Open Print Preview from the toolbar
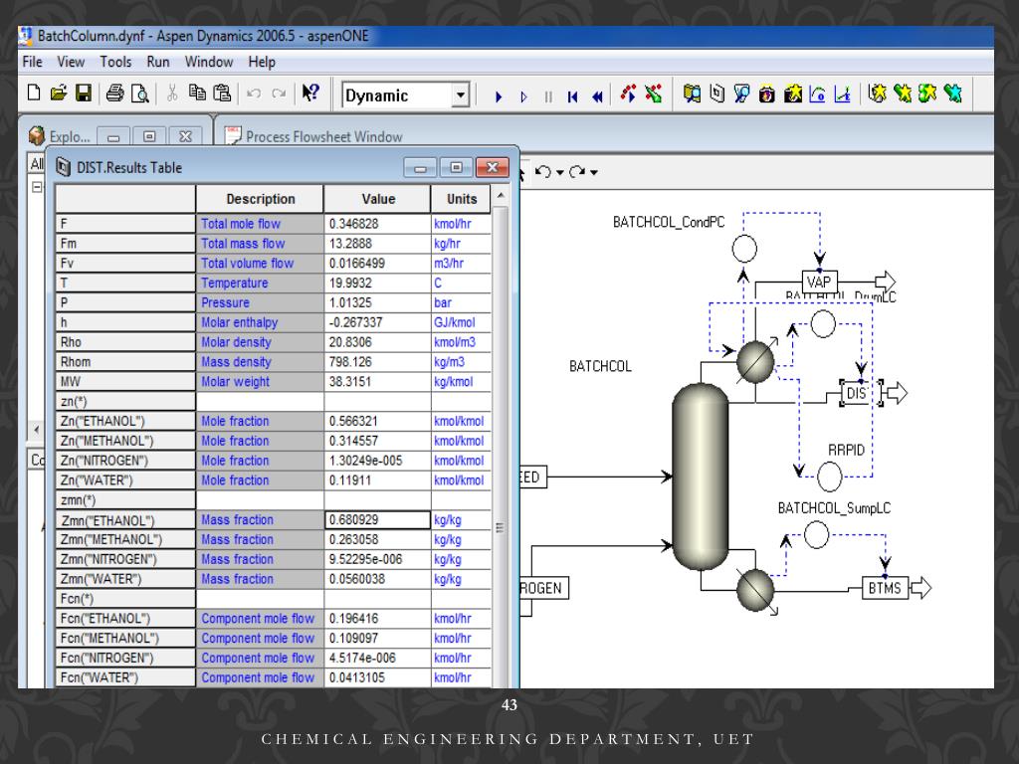 coord(139,94)
